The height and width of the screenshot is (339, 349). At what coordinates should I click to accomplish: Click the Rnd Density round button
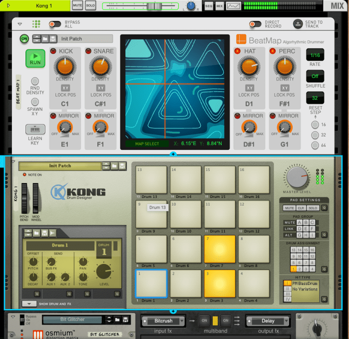click(x=35, y=81)
